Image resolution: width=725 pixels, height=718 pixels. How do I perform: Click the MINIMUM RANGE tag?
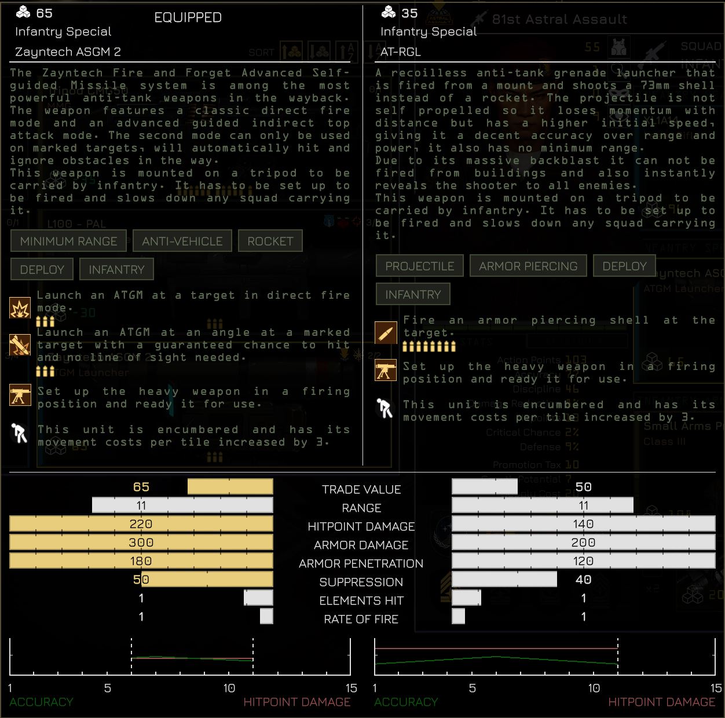(x=68, y=241)
